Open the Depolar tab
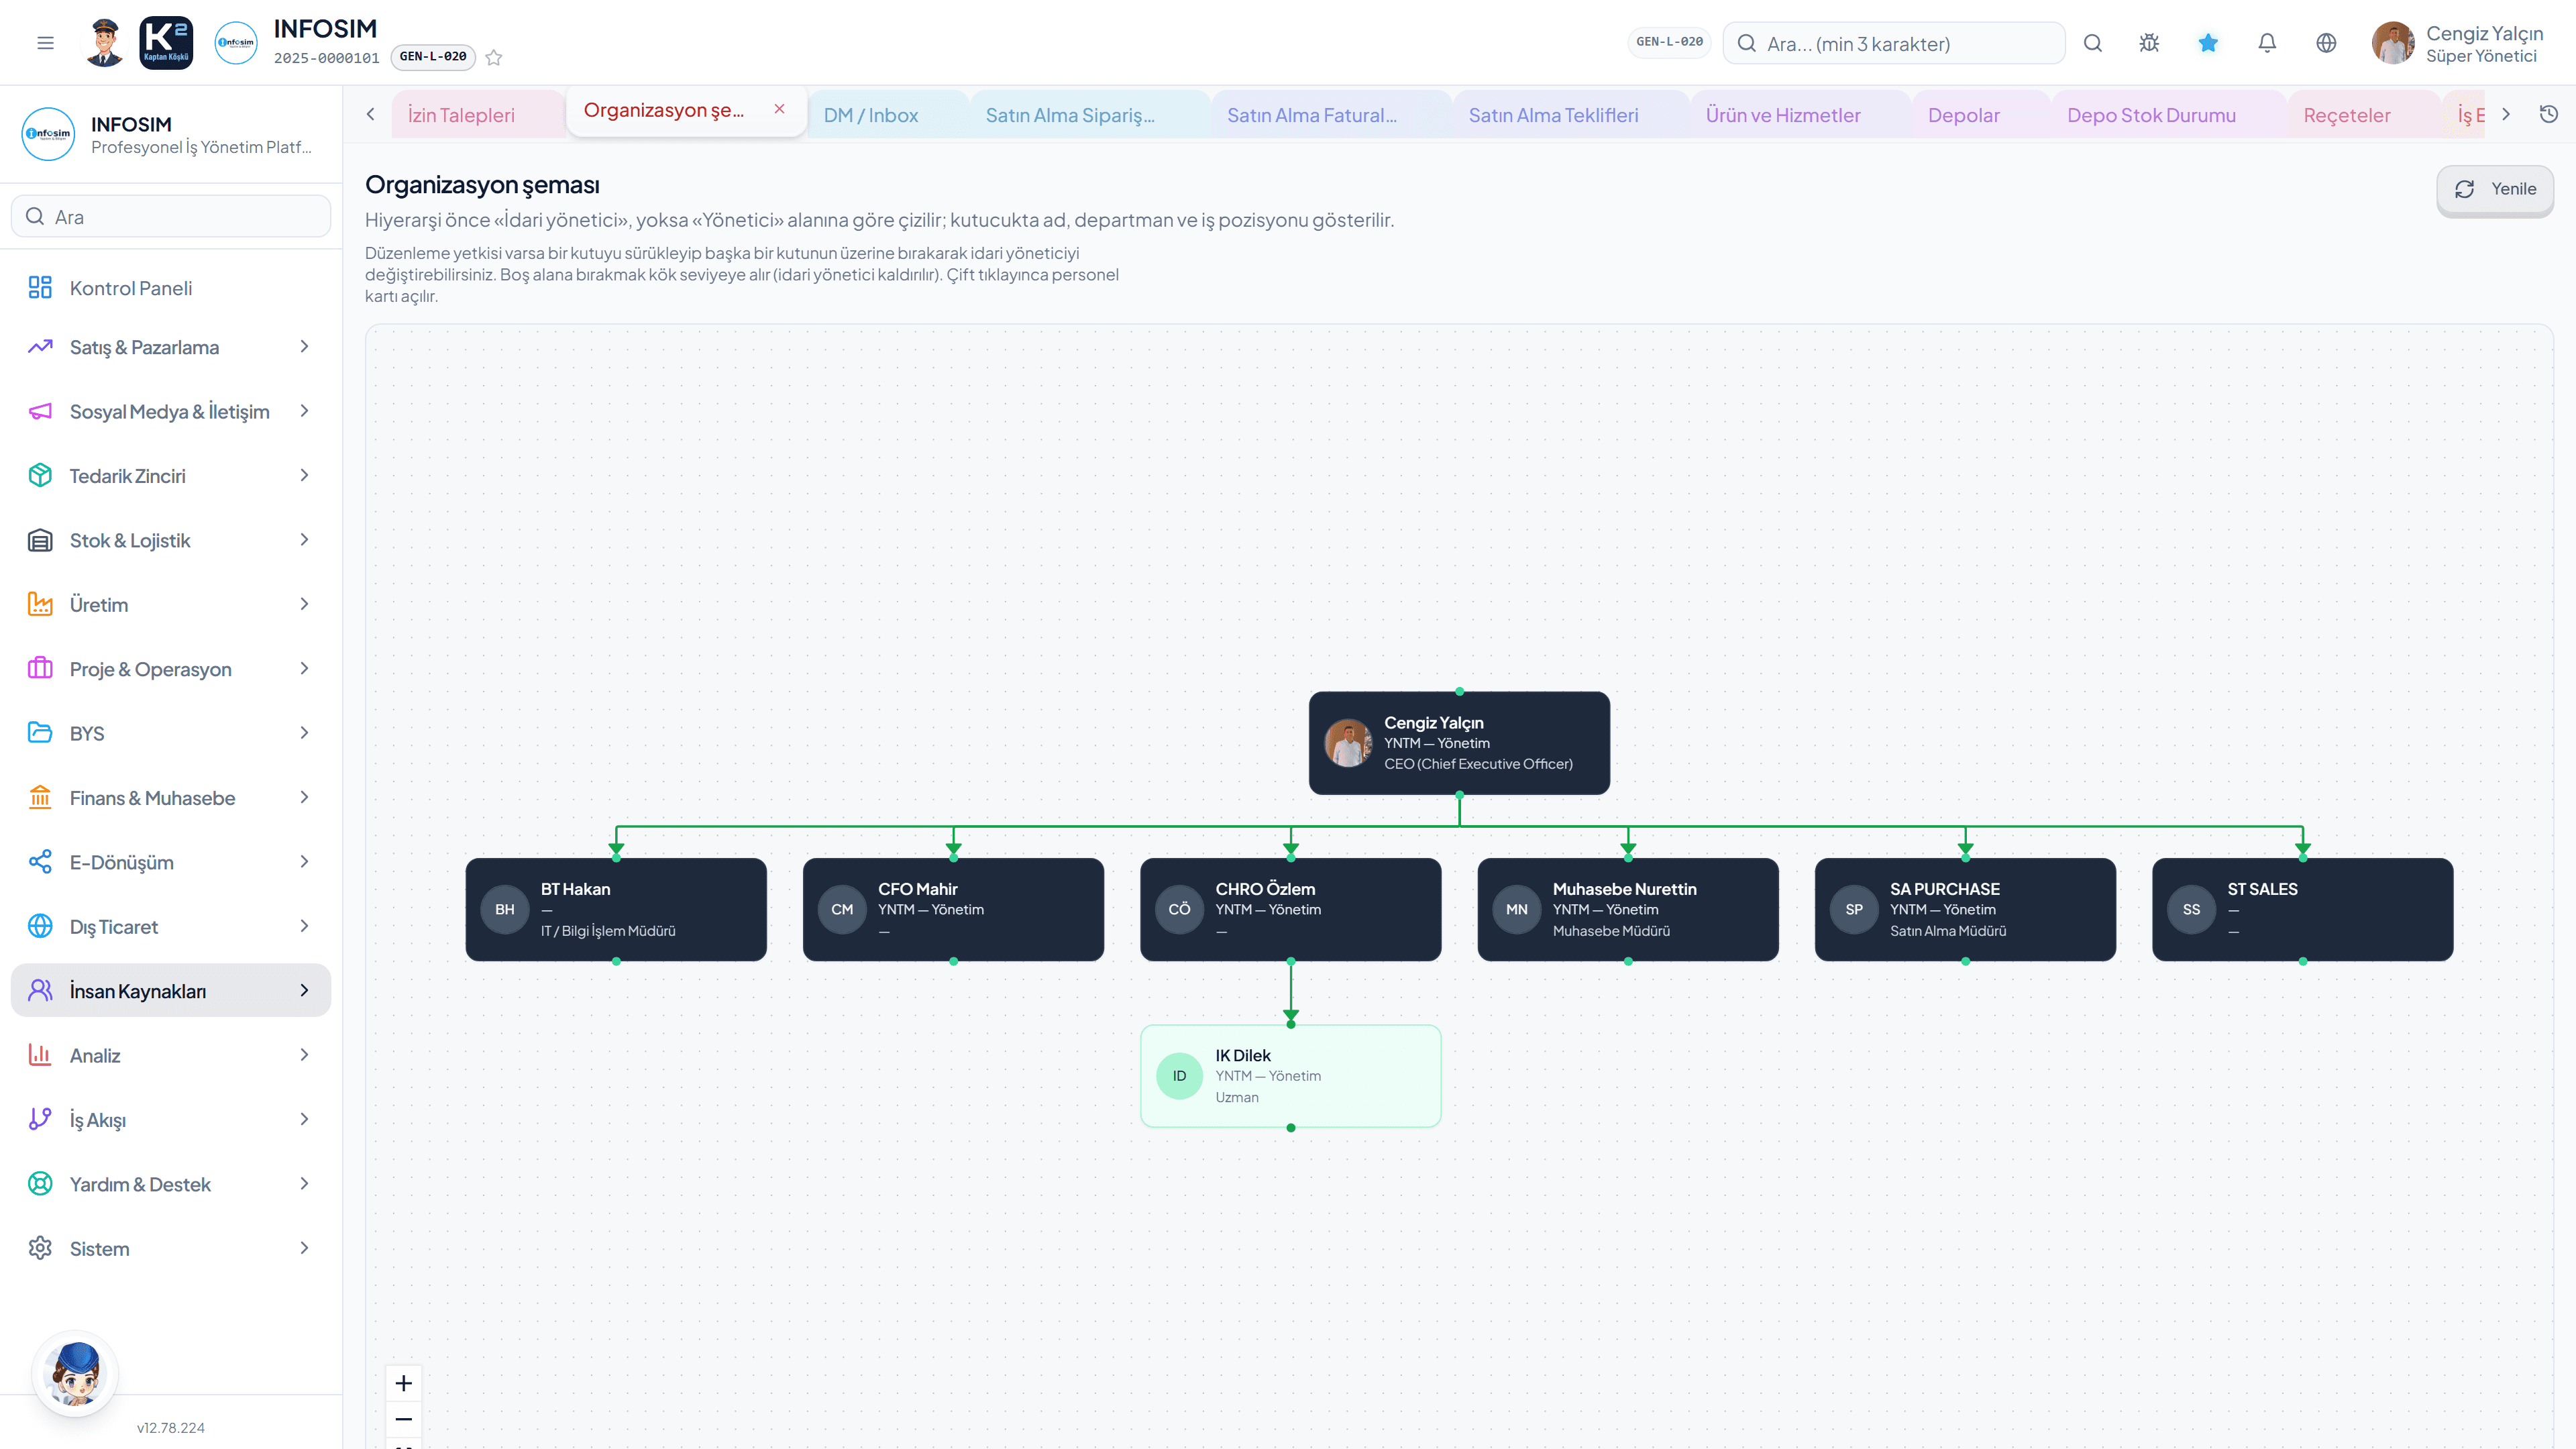 point(1980,115)
